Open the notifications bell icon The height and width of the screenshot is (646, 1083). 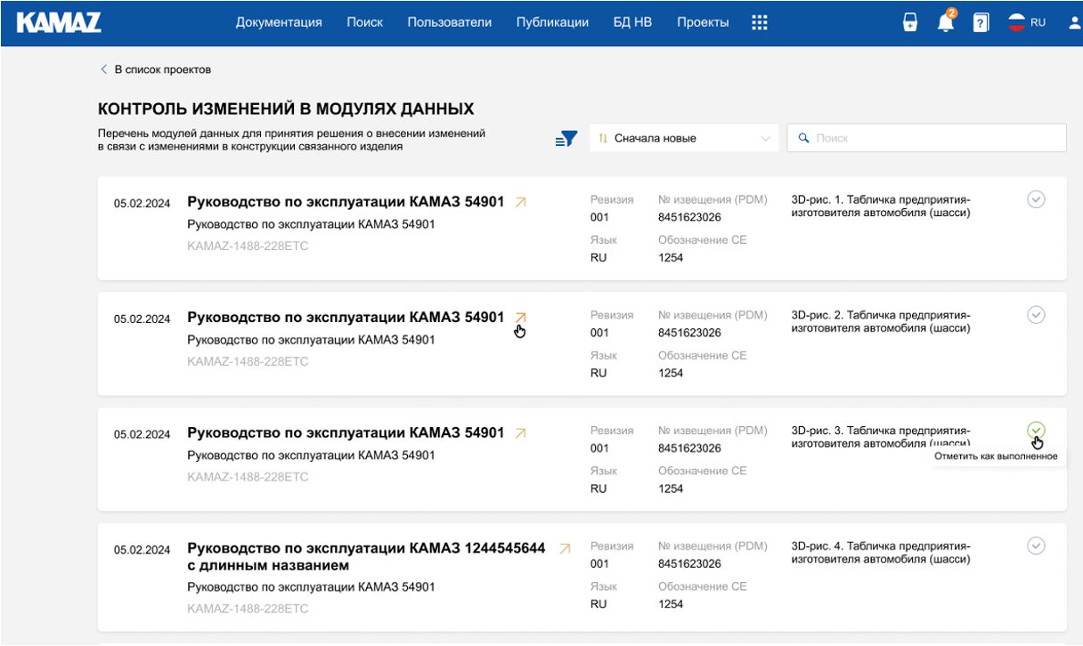click(x=945, y=23)
